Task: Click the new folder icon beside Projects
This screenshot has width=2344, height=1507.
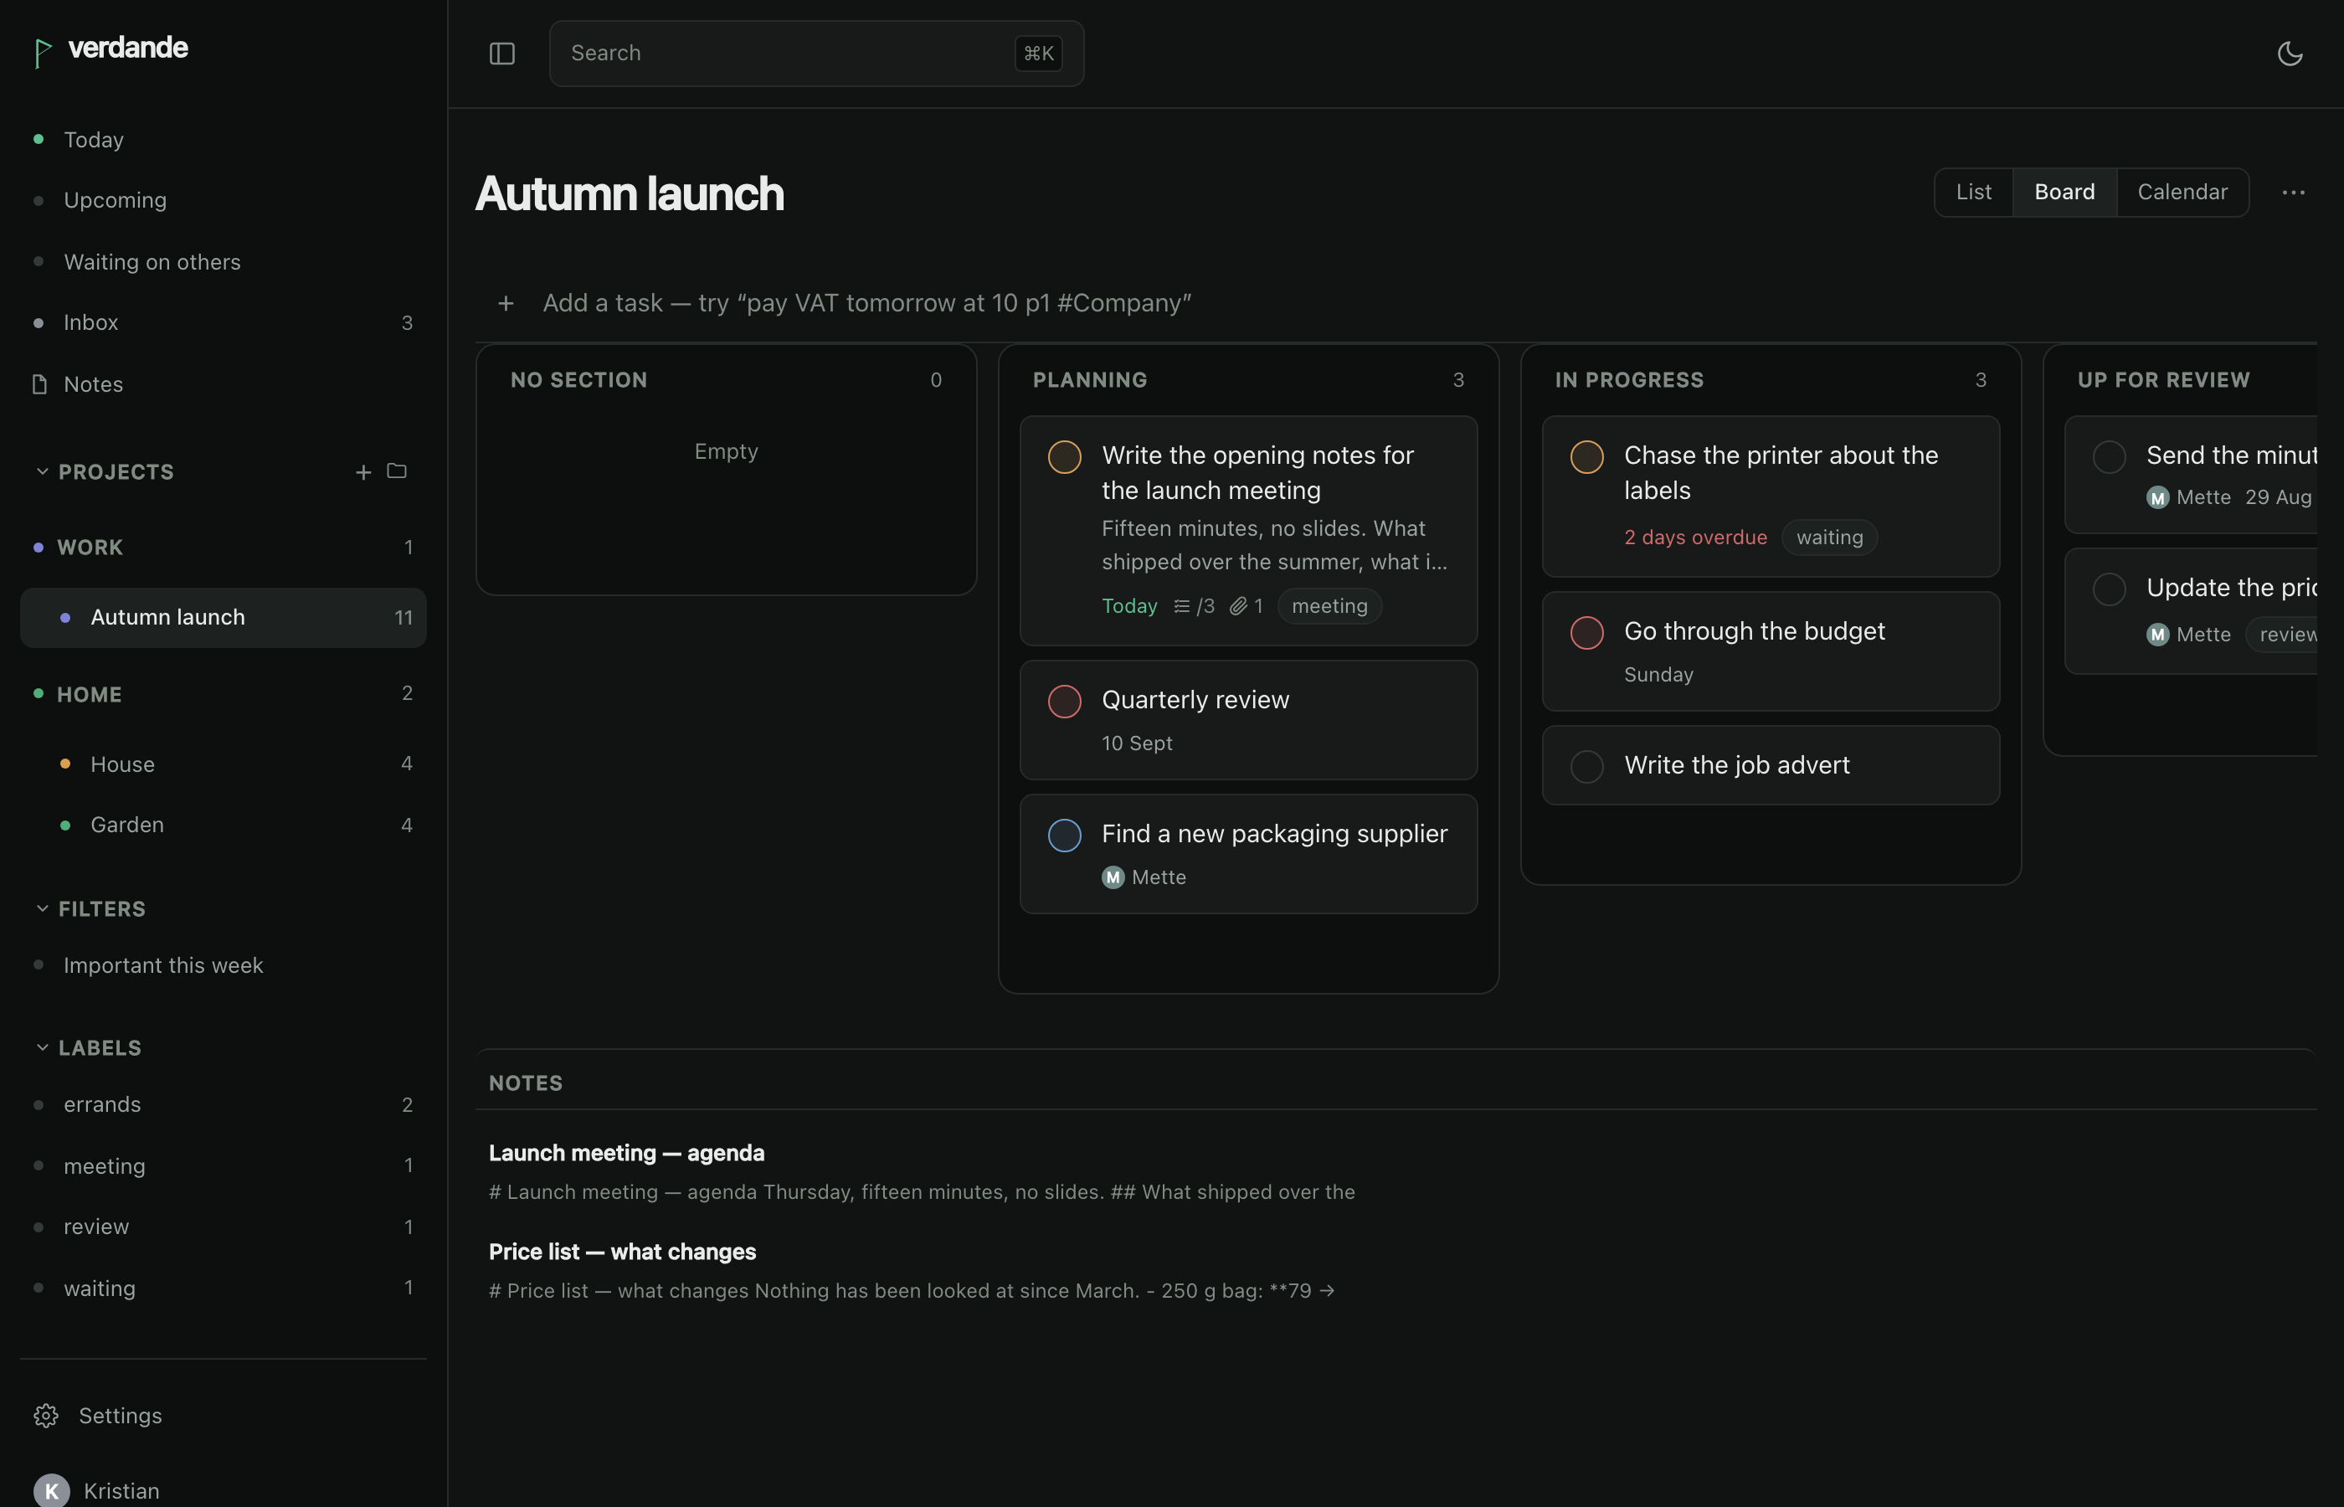Action: (x=396, y=471)
